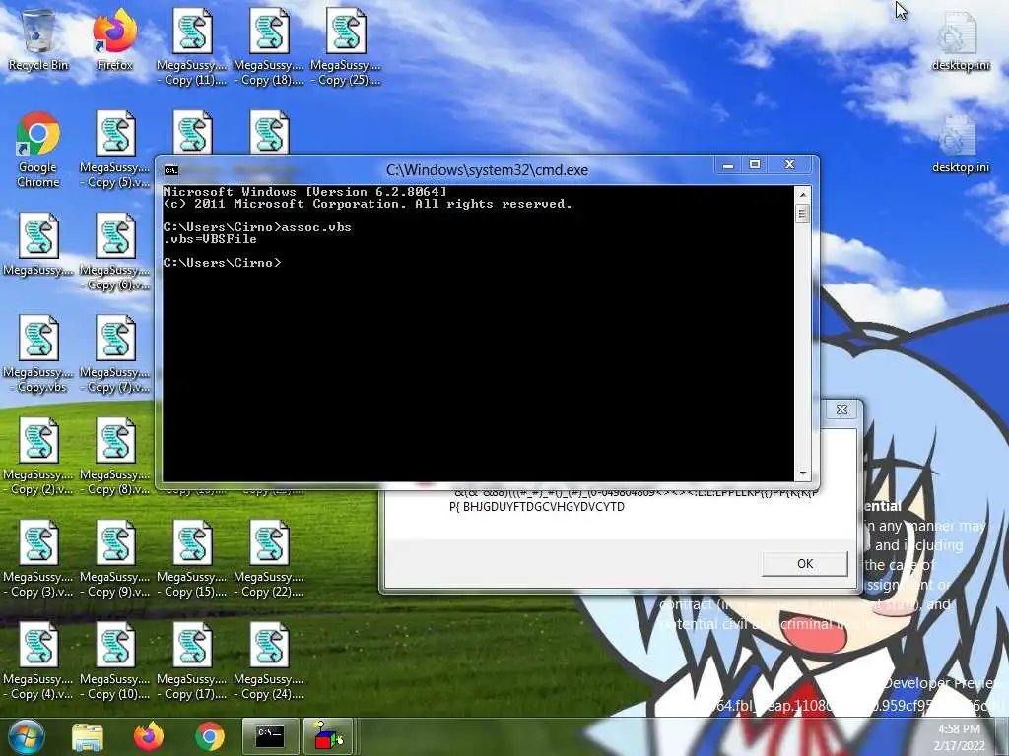
Task: Select the MegaSussy - Copy.vbs desktop file
Action: [x=38, y=353]
